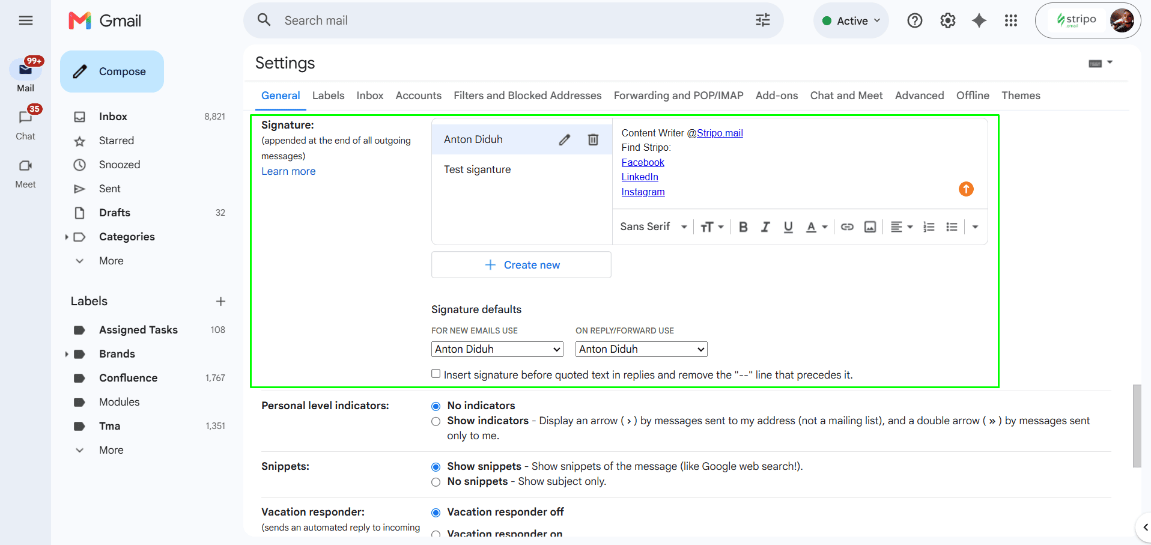Open the Mail icon in the side rail
This screenshot has height=545, width=1151.
click(x=25, y=69)
